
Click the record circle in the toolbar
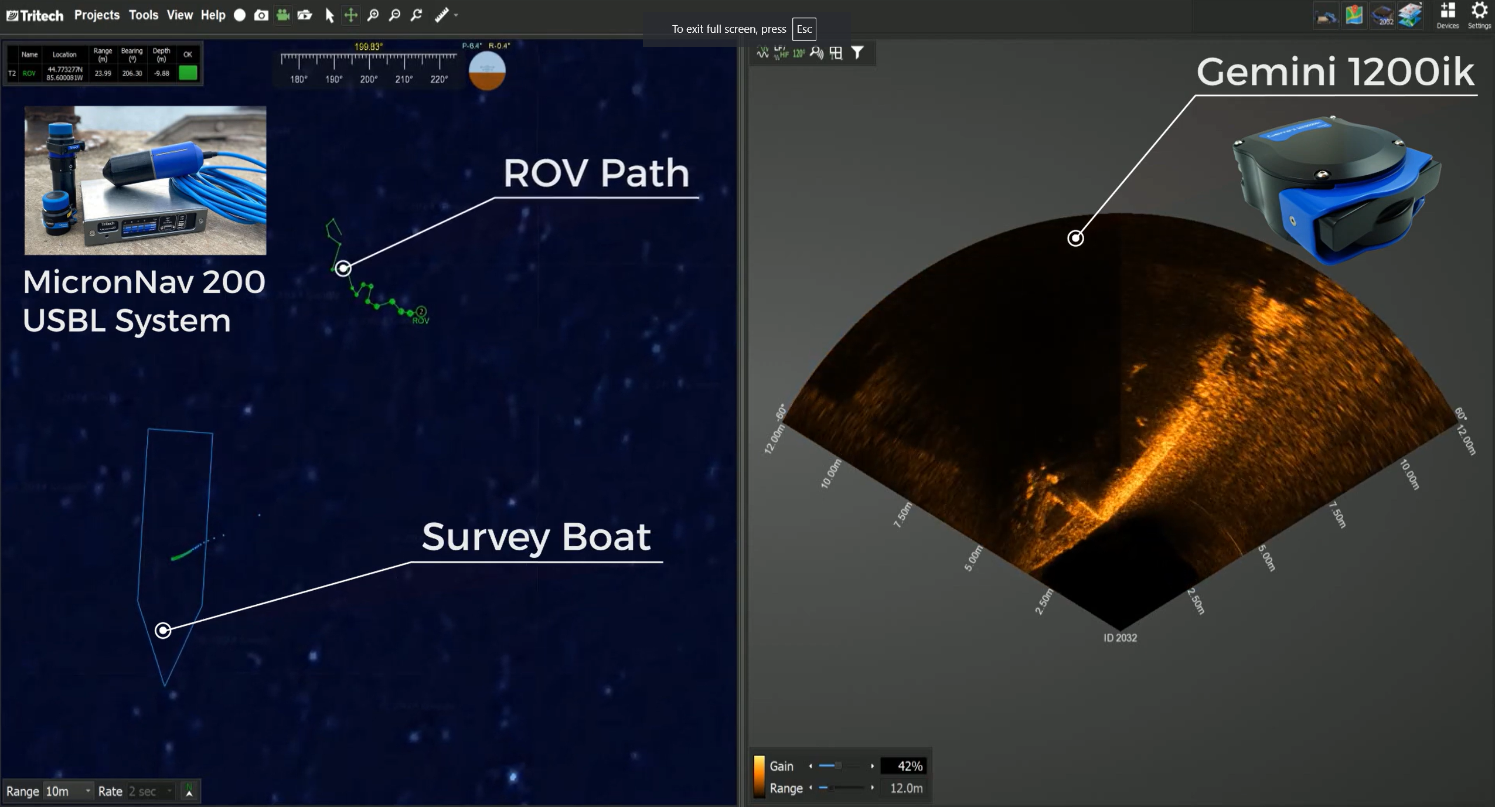(240, 15)
